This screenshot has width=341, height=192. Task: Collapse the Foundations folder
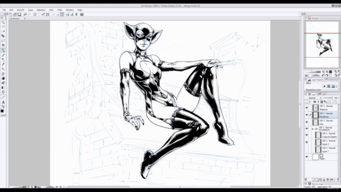(313, 129)
